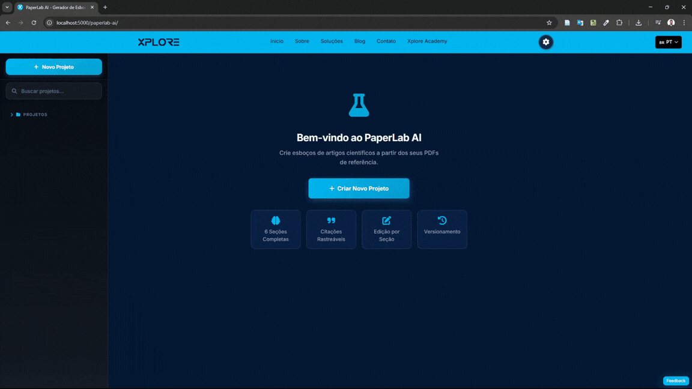692x389 pixels.
Task: Open settings via the gear icon in navbar
Action: coord(545,42)
